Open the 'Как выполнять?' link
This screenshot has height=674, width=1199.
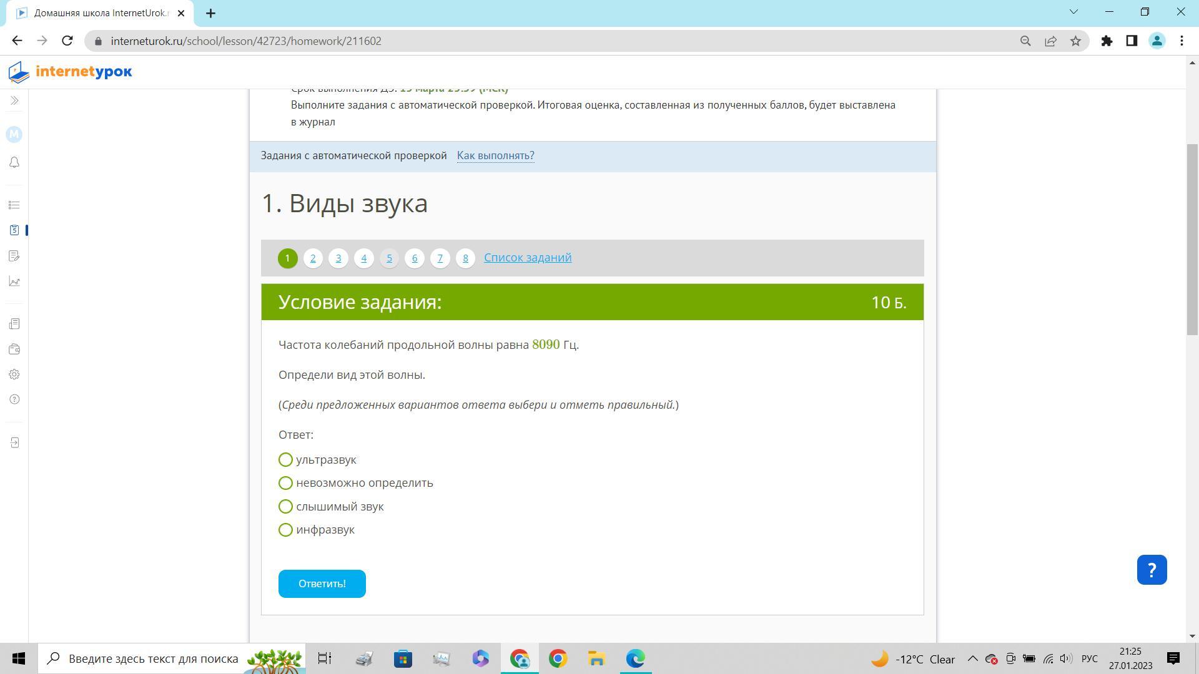point(495,156)
